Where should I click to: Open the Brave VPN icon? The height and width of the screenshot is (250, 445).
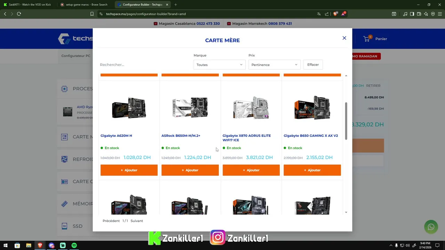click(x=433, y=14)
